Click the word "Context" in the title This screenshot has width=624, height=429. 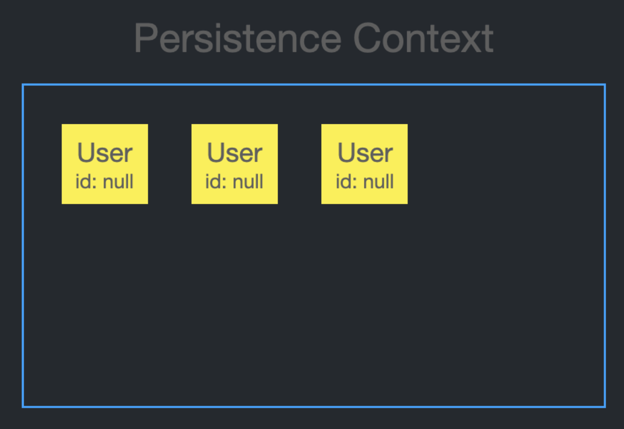point(424,38)
